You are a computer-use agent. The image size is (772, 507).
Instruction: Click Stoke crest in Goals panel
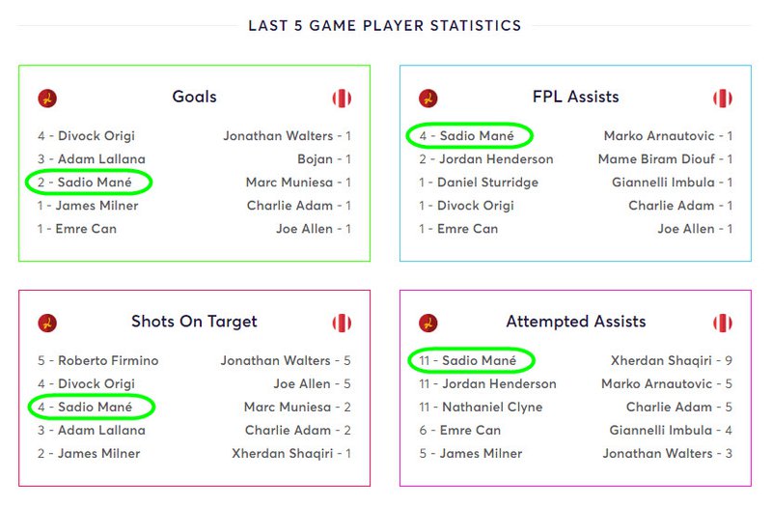(x=342, y=99)
